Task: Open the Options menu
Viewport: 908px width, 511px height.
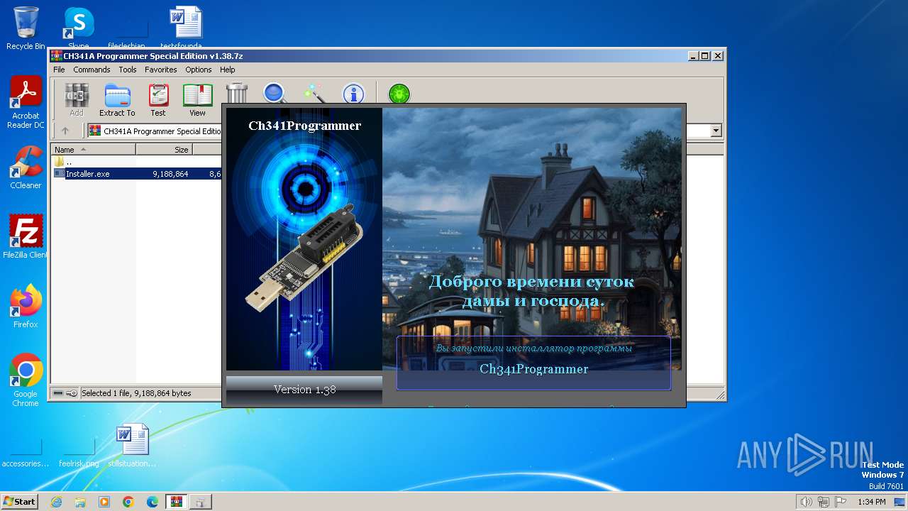Action: [x=199, y=70]
